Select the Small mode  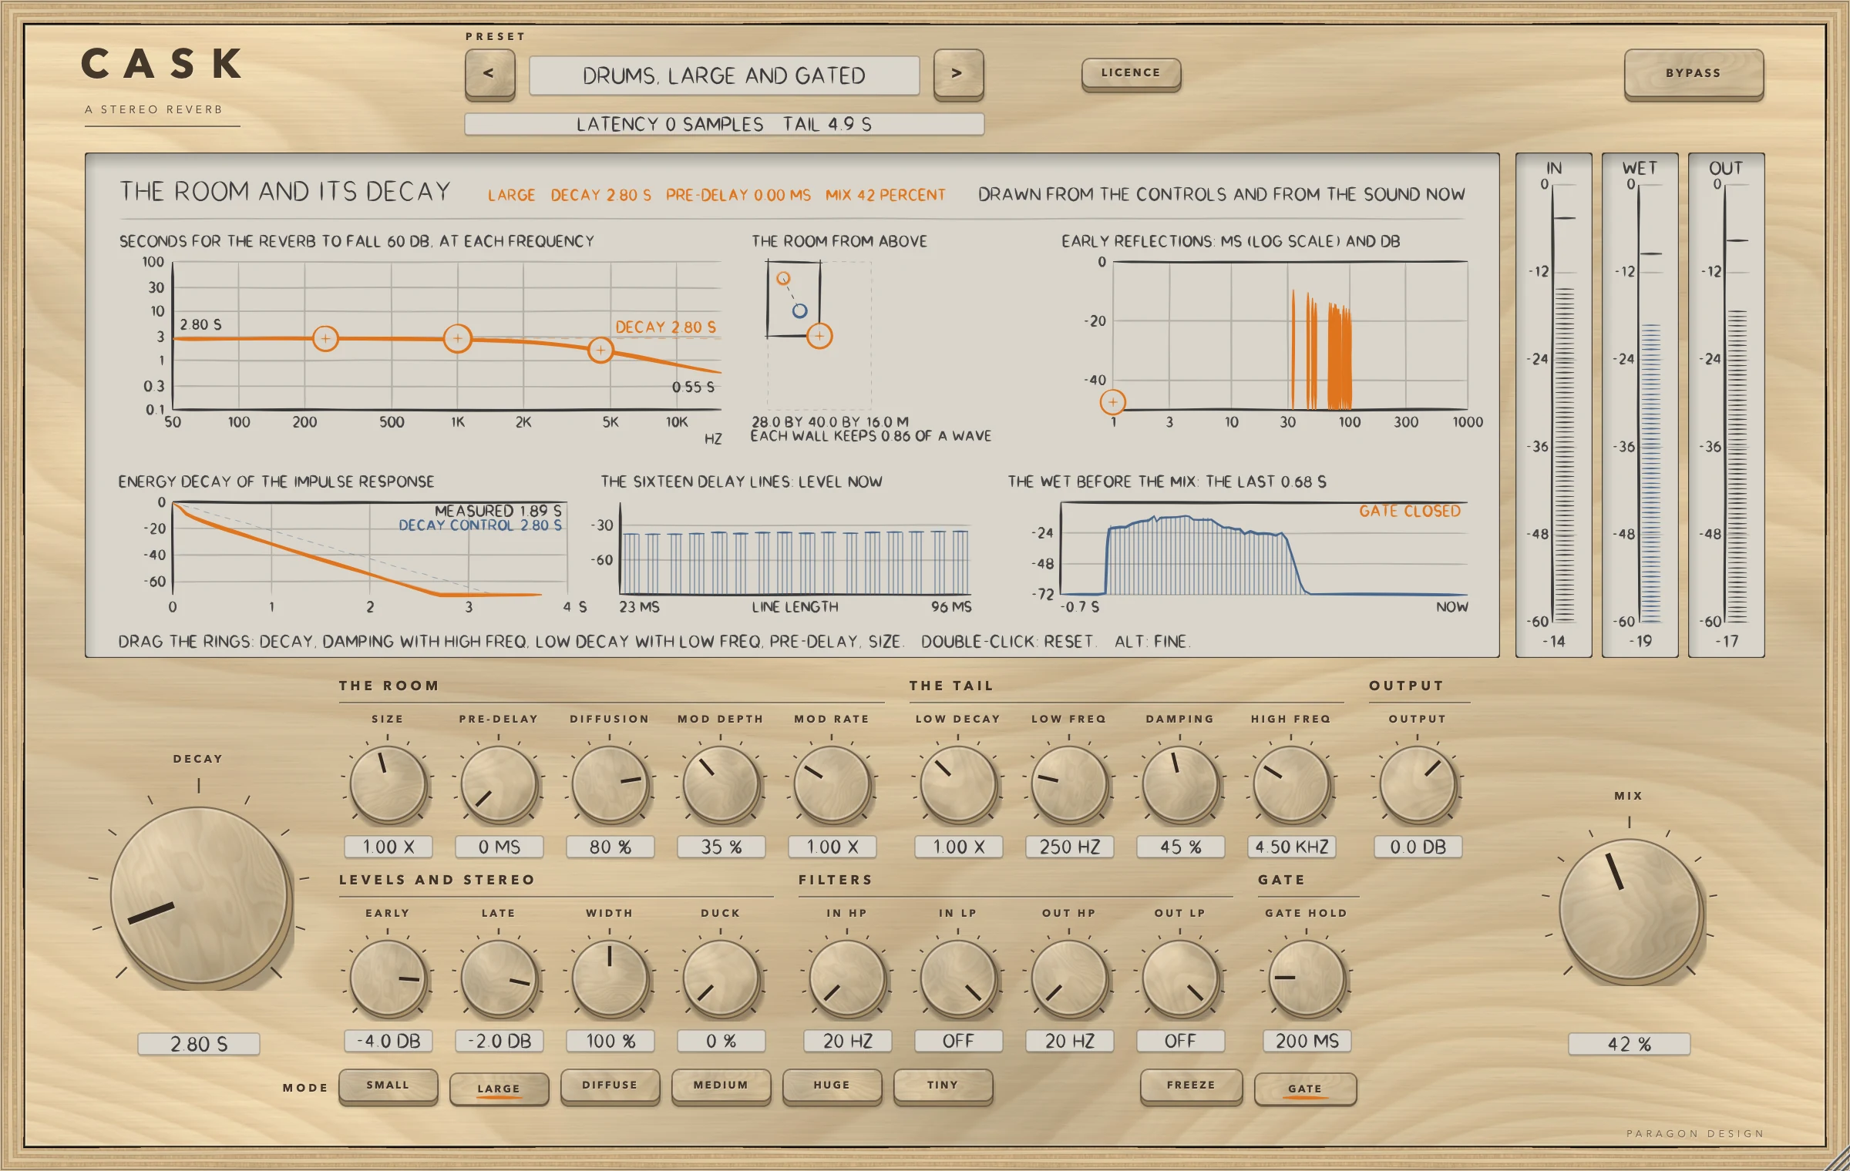388,1085
